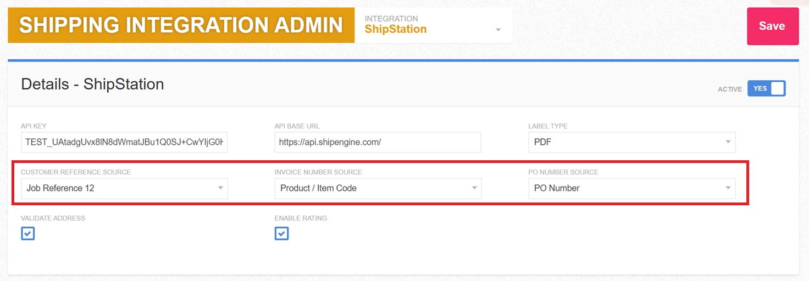Click the Details - ShipStation heading
The width and height of the screenshot is (809, 281).
coord(92,84)
